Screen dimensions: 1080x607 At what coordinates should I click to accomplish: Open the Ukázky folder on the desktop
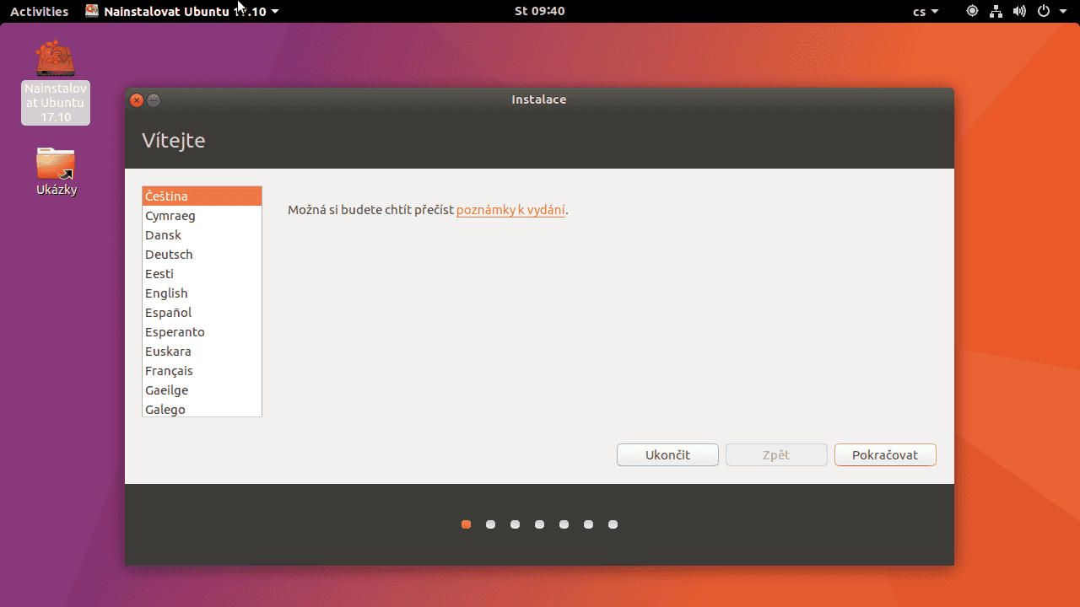pos(55,164)
